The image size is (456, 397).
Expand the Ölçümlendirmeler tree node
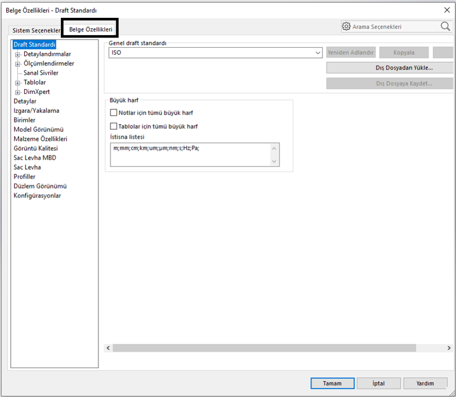click(x=18, y=64)
